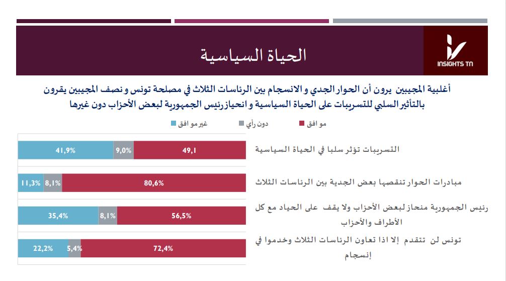
Task: Click the red 49,1 bar segment
Action: (190, 150)
